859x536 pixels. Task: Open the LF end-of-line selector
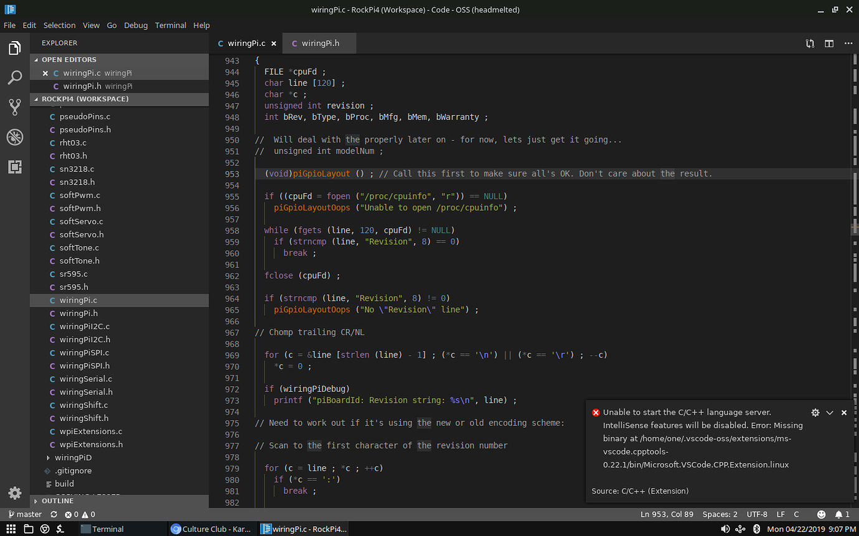(x=781, y=514)
